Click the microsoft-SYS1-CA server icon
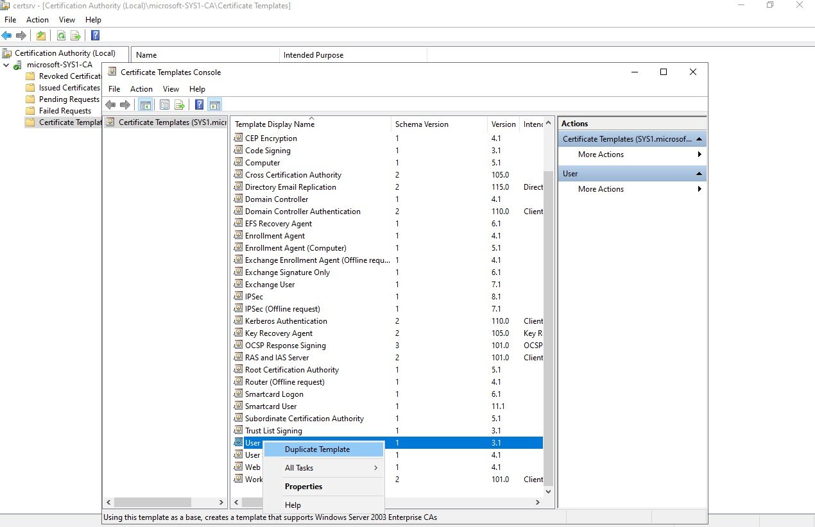The image size is (815, 527). point(18,65)
